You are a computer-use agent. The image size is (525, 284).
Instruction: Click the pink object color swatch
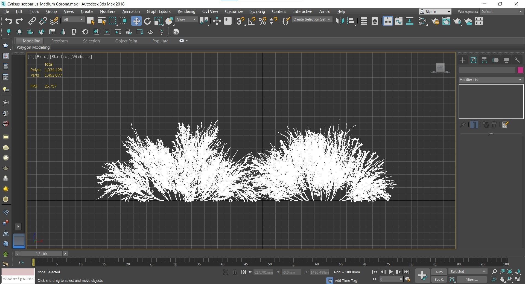click(520, 70)
